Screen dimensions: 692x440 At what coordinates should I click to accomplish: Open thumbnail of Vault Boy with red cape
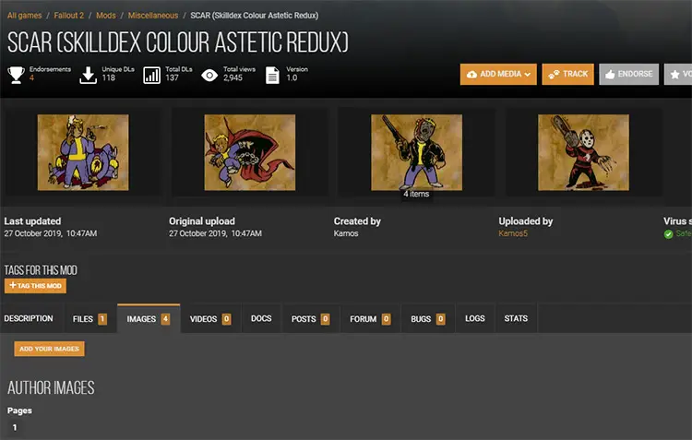pyautogui.click(x=250, y=153)
